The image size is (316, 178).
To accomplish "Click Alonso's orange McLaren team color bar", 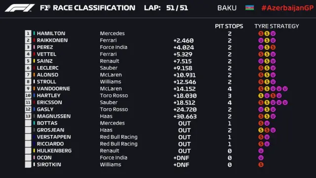I will tap(34, 75).
